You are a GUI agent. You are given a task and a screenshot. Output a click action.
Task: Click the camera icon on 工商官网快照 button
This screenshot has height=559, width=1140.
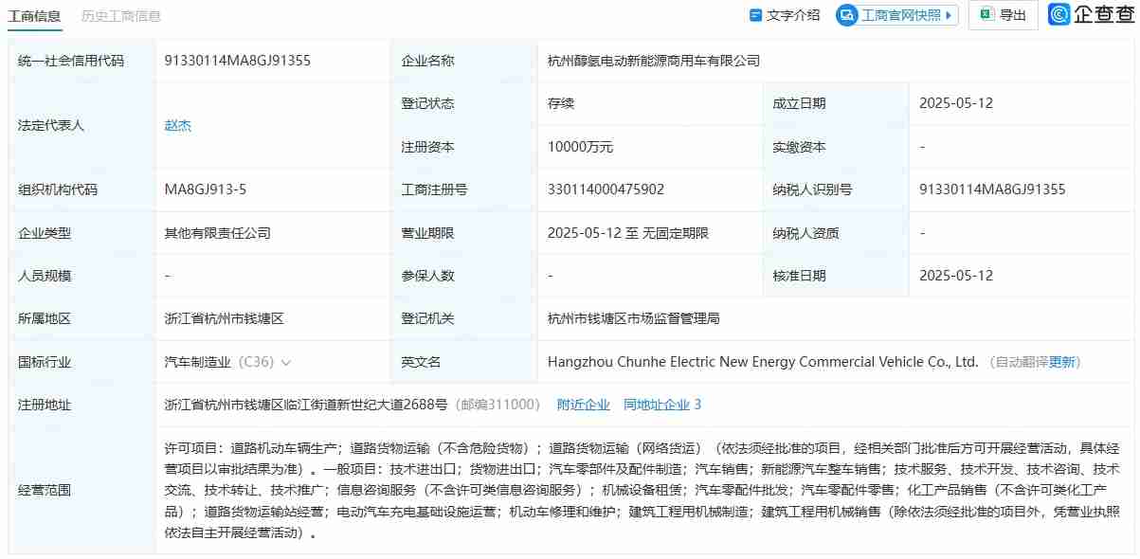(844, 15)
